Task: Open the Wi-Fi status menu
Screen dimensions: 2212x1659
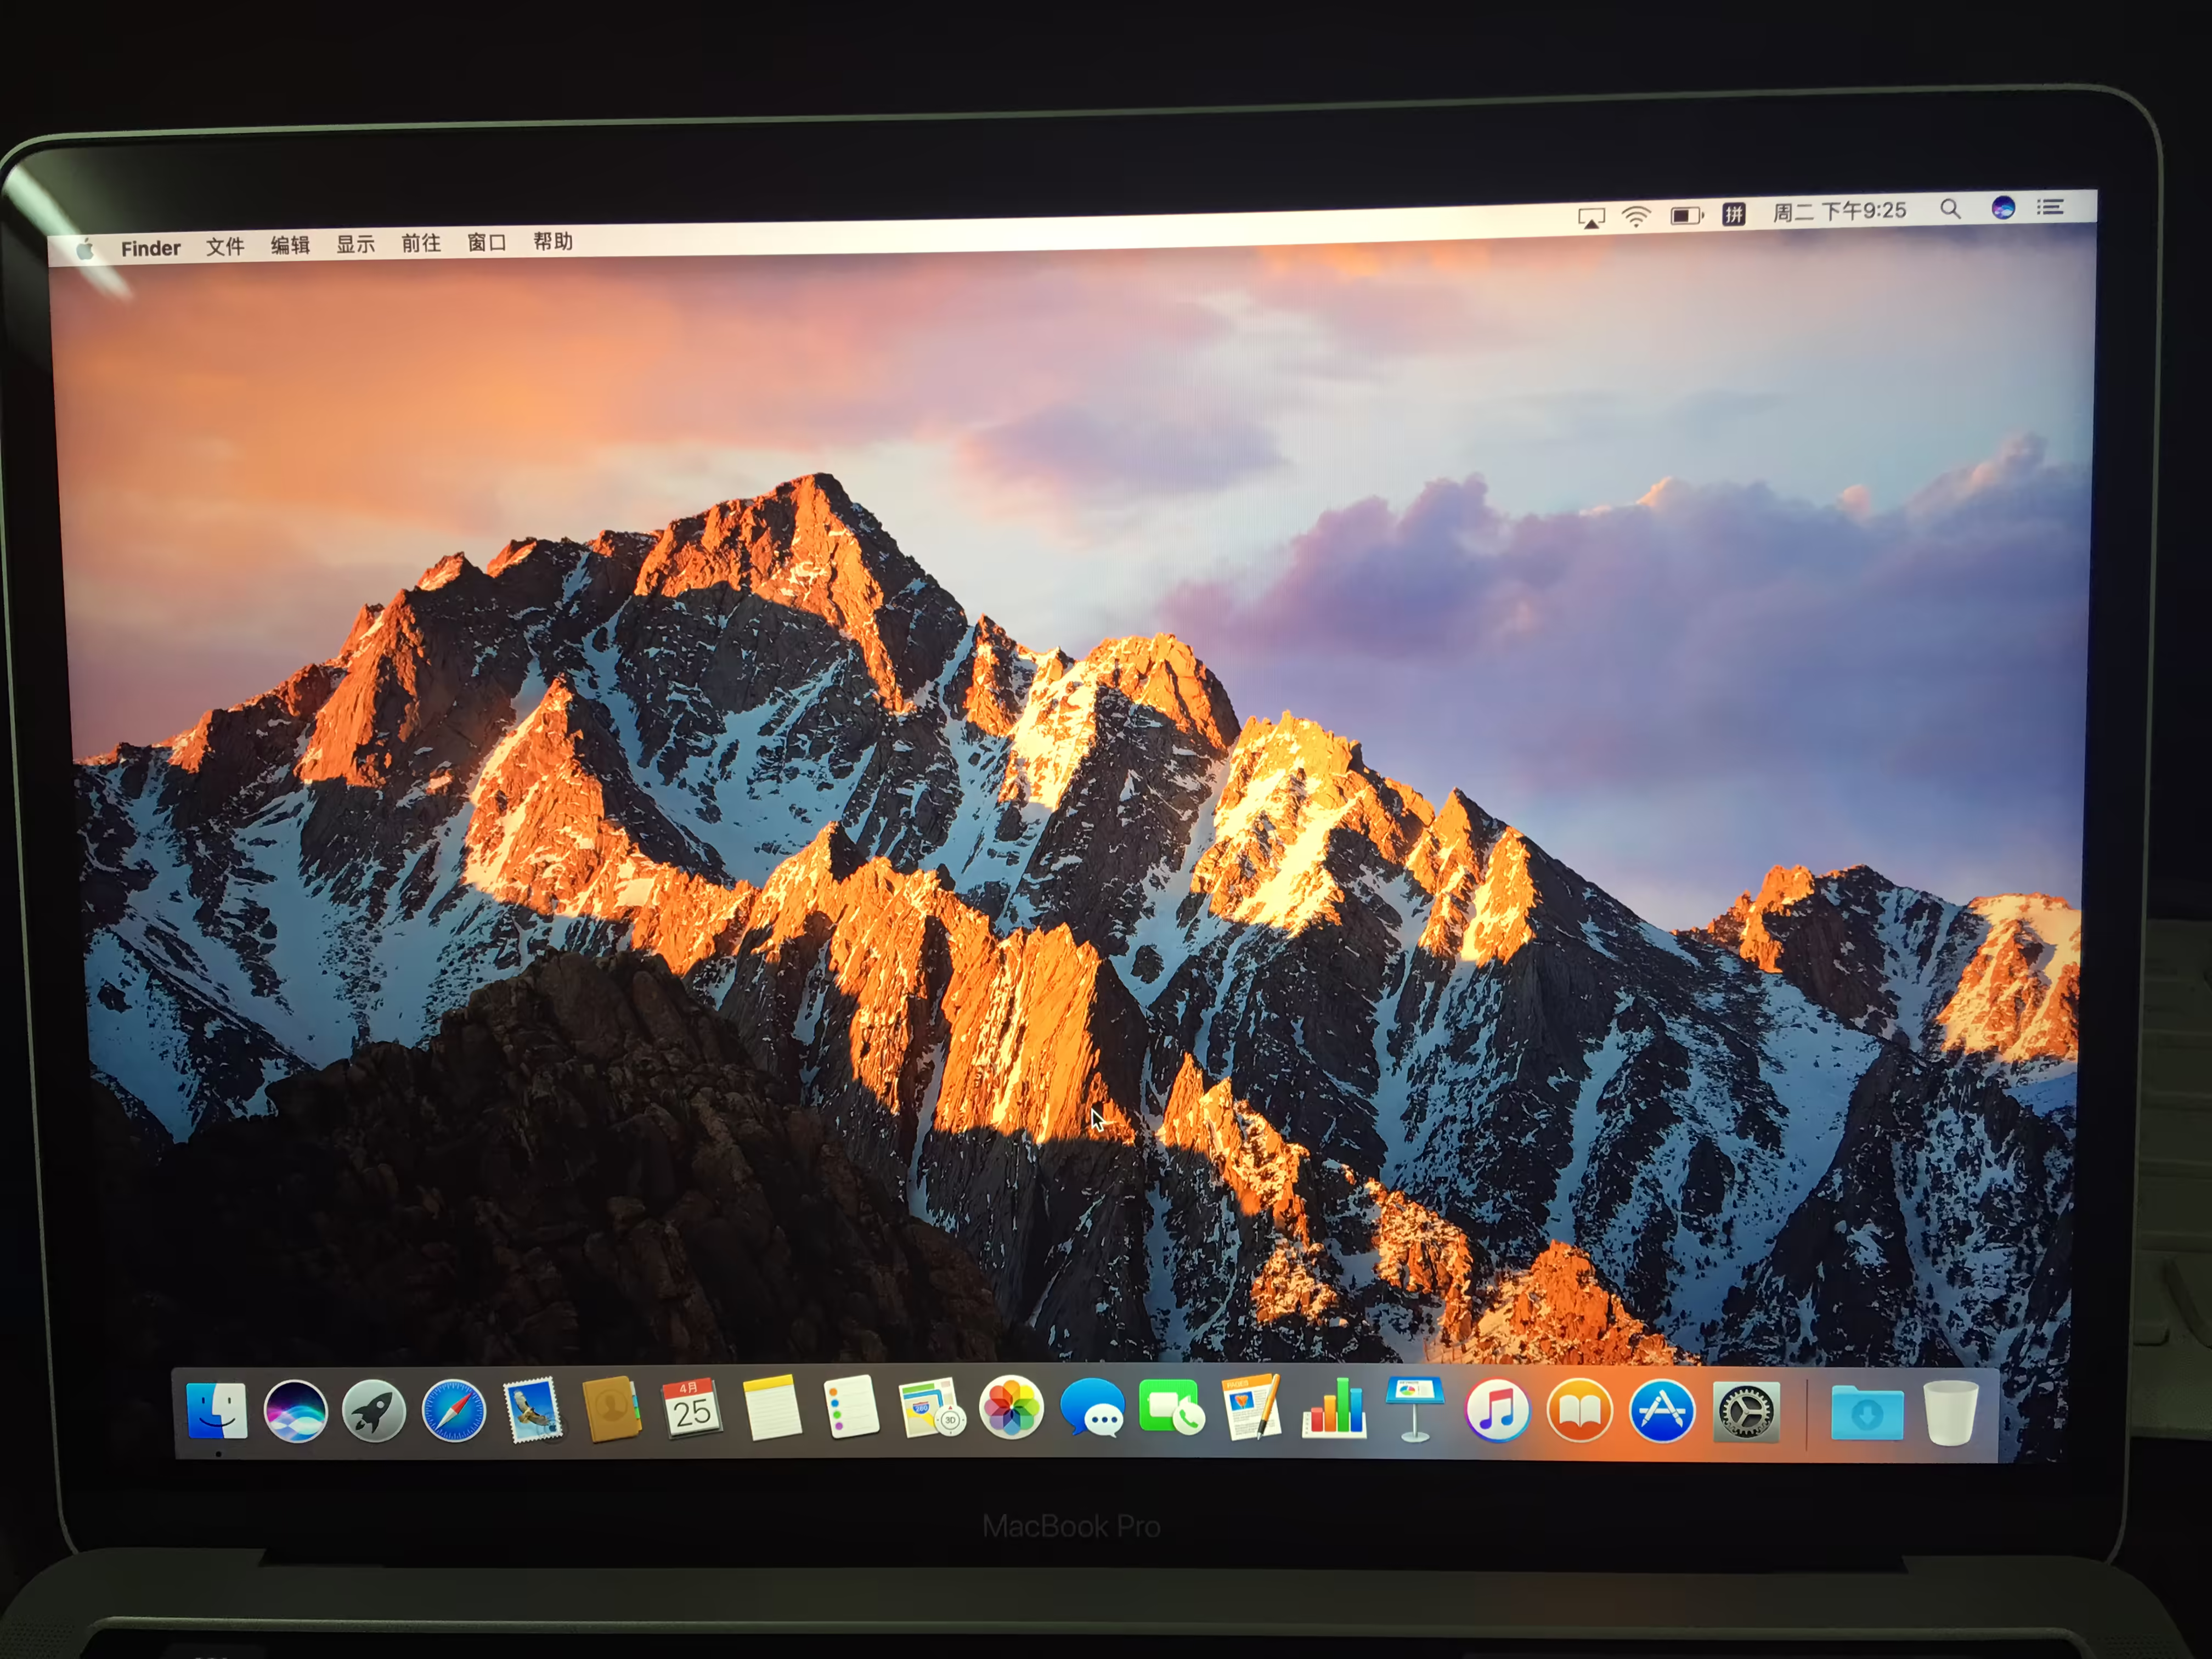Action: [x=1636, y=216]
